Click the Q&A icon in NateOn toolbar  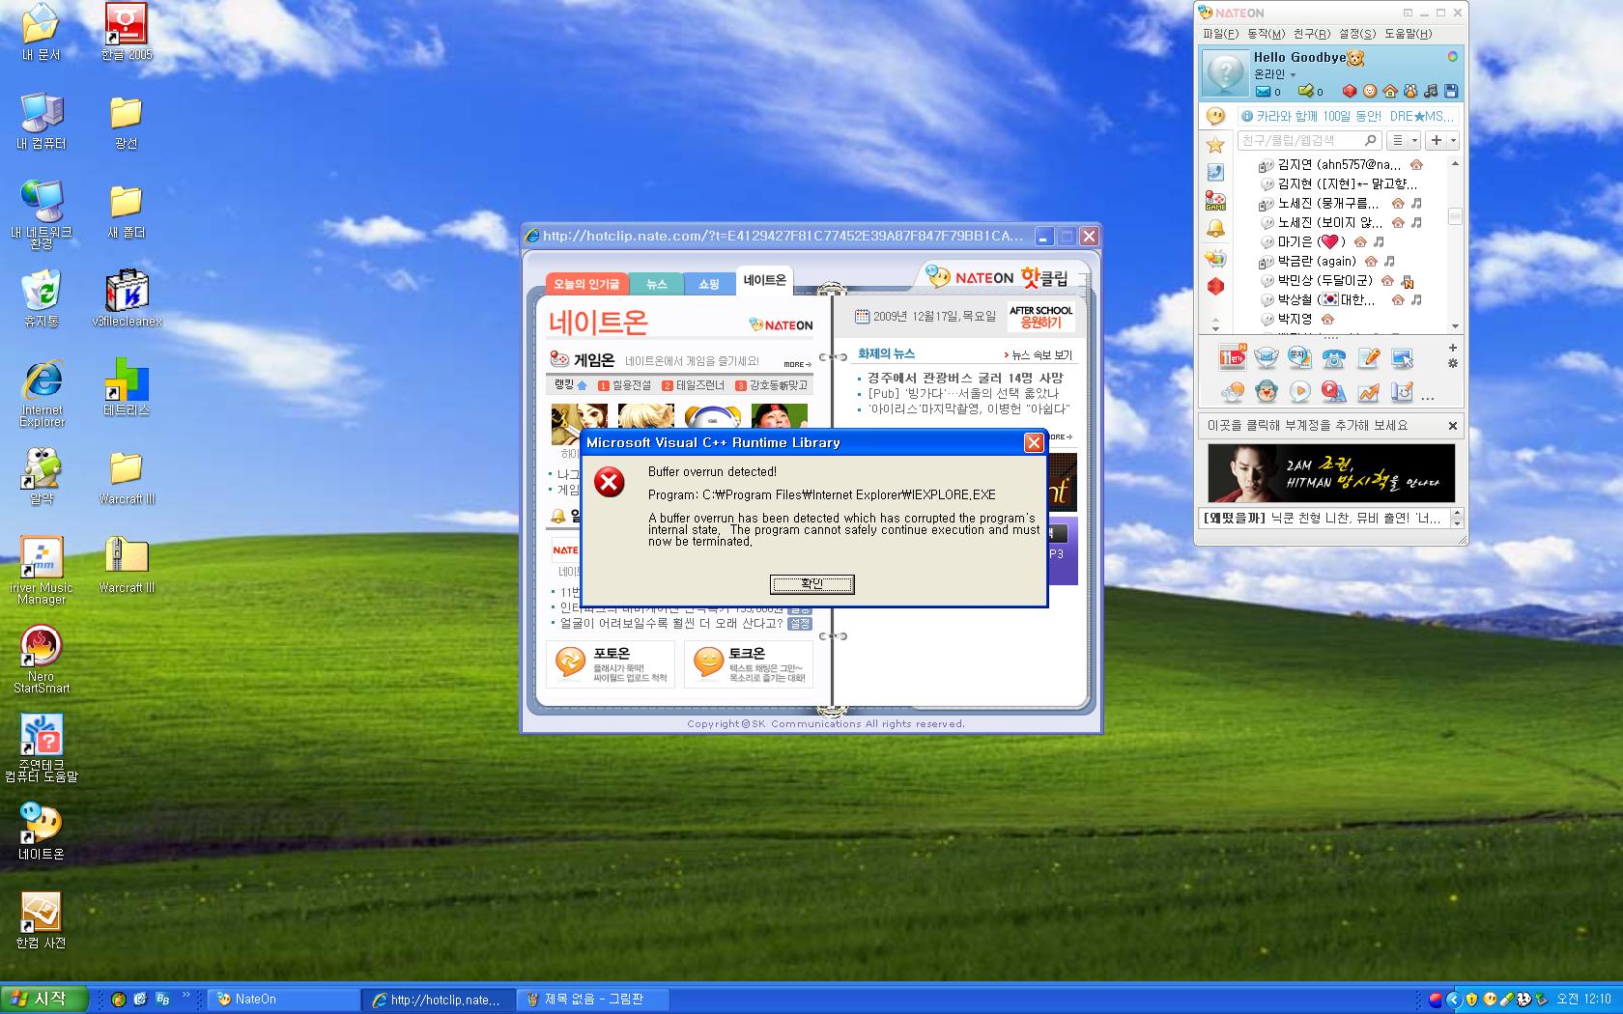[1334, 391]
